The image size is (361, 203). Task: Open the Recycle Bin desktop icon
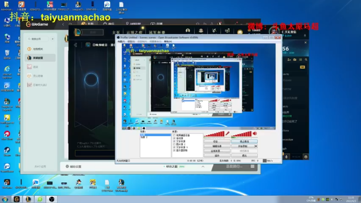coord(7,55)
